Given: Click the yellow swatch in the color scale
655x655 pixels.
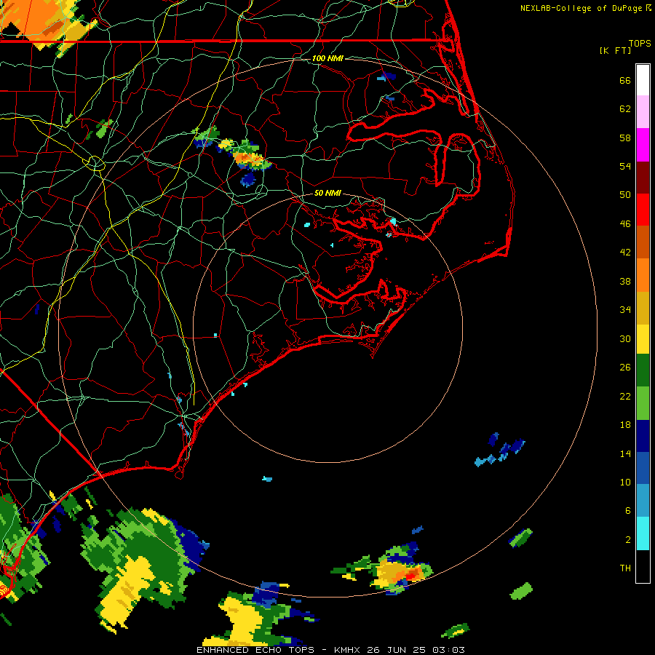Looking at the screenshot, I should [643, 338].
